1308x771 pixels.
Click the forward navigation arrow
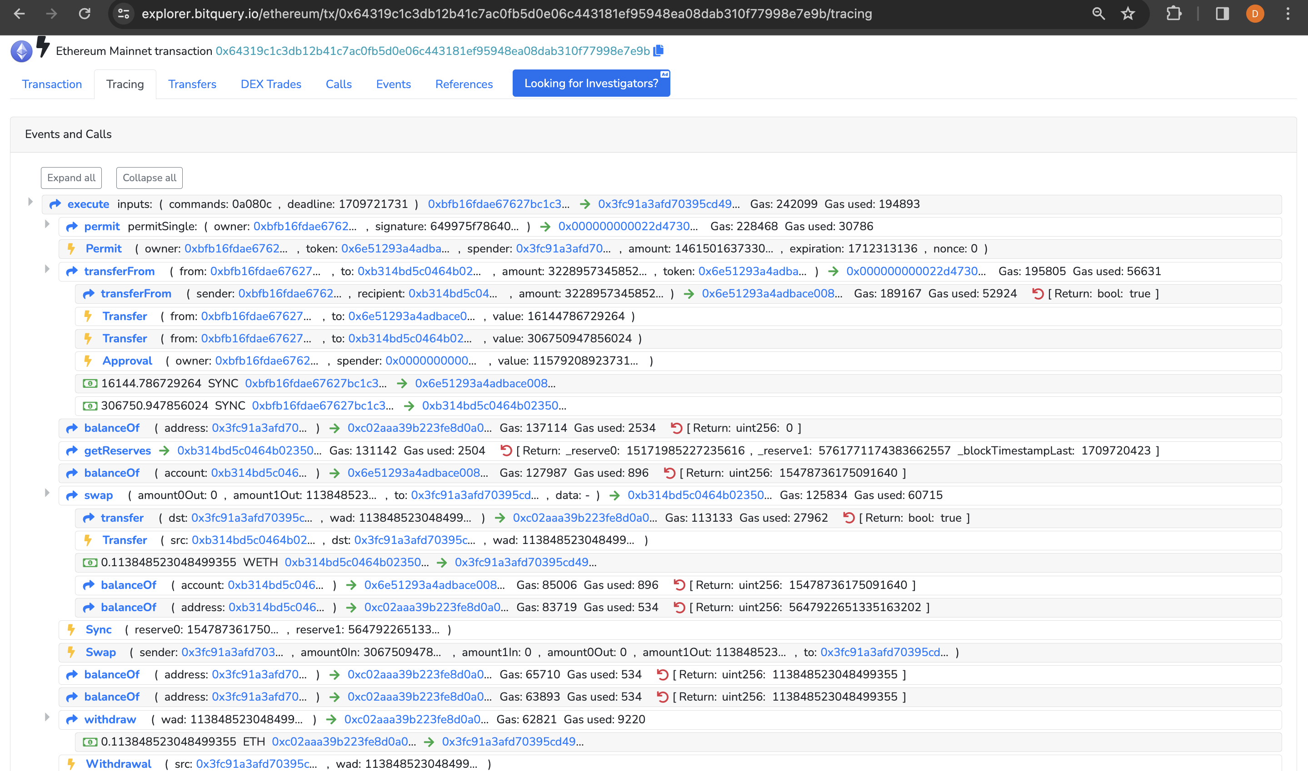pos(51,14)
